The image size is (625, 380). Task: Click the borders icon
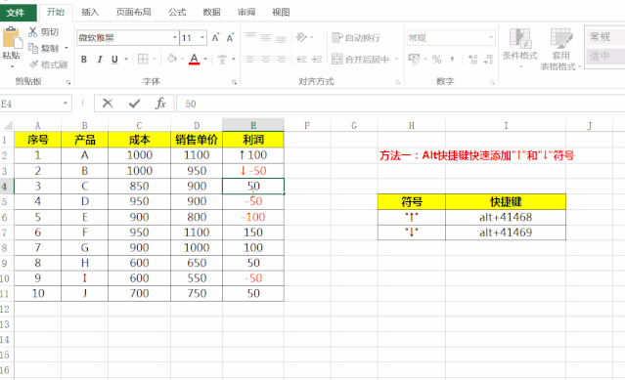coord(143,60)
